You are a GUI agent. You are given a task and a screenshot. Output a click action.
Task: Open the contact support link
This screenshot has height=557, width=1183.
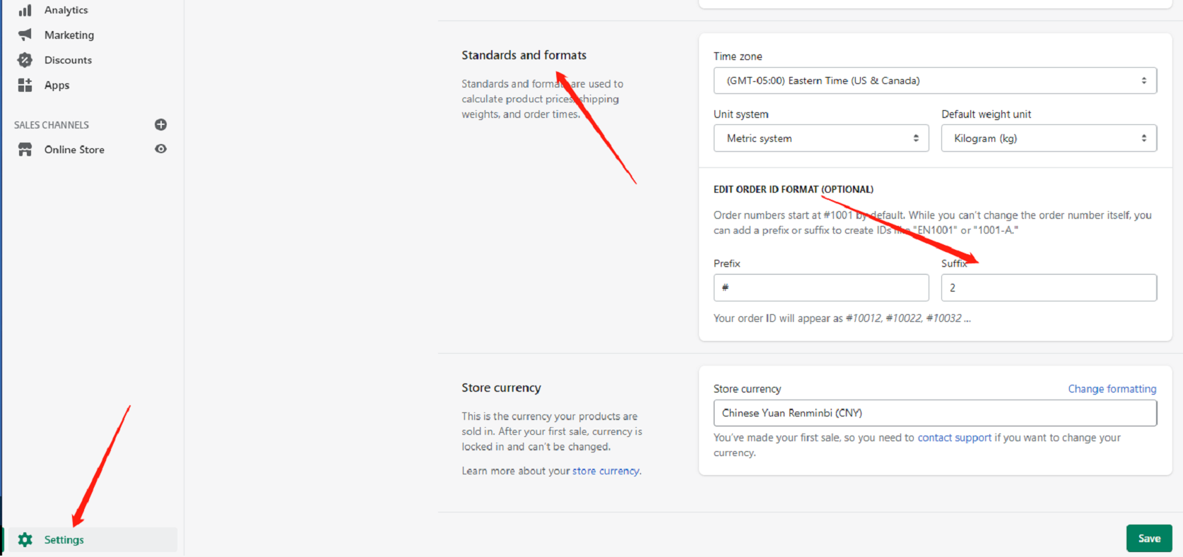coord(954,438)
